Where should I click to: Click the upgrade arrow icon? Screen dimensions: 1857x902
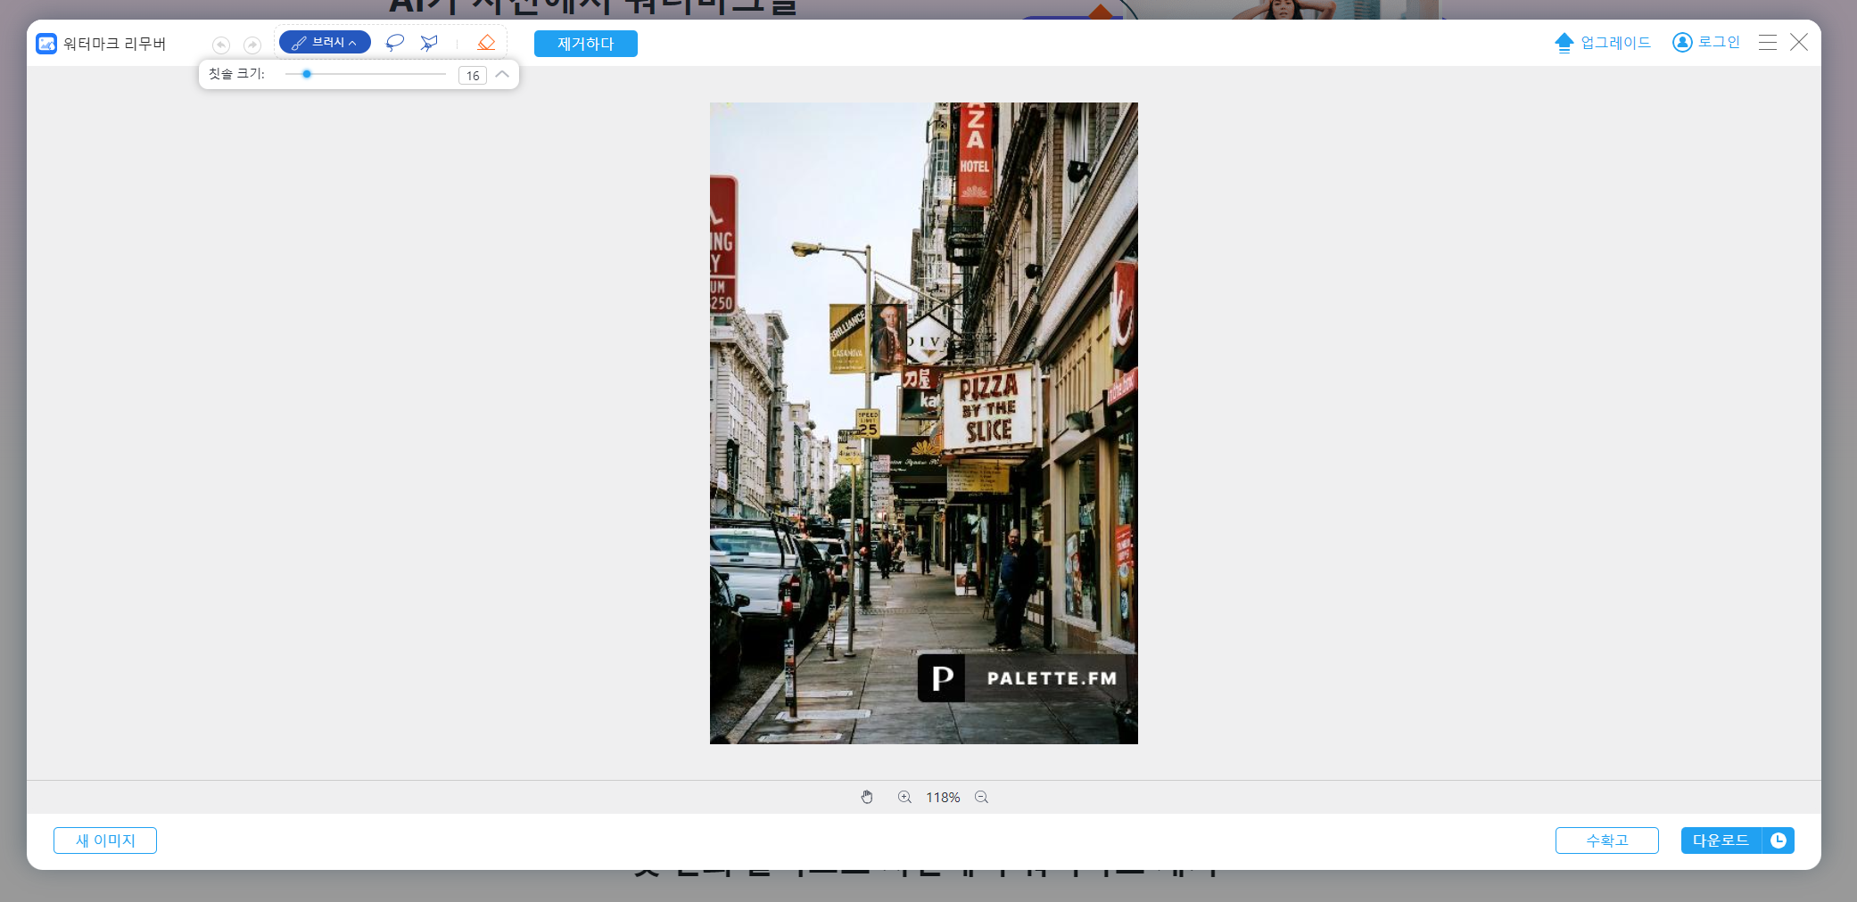pyautogui.click(x=1564, y=43)
